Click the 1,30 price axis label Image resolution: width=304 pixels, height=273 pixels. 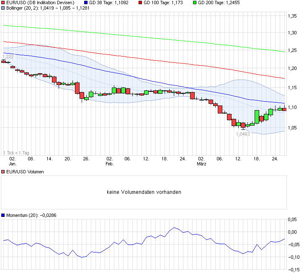[292, 33]
